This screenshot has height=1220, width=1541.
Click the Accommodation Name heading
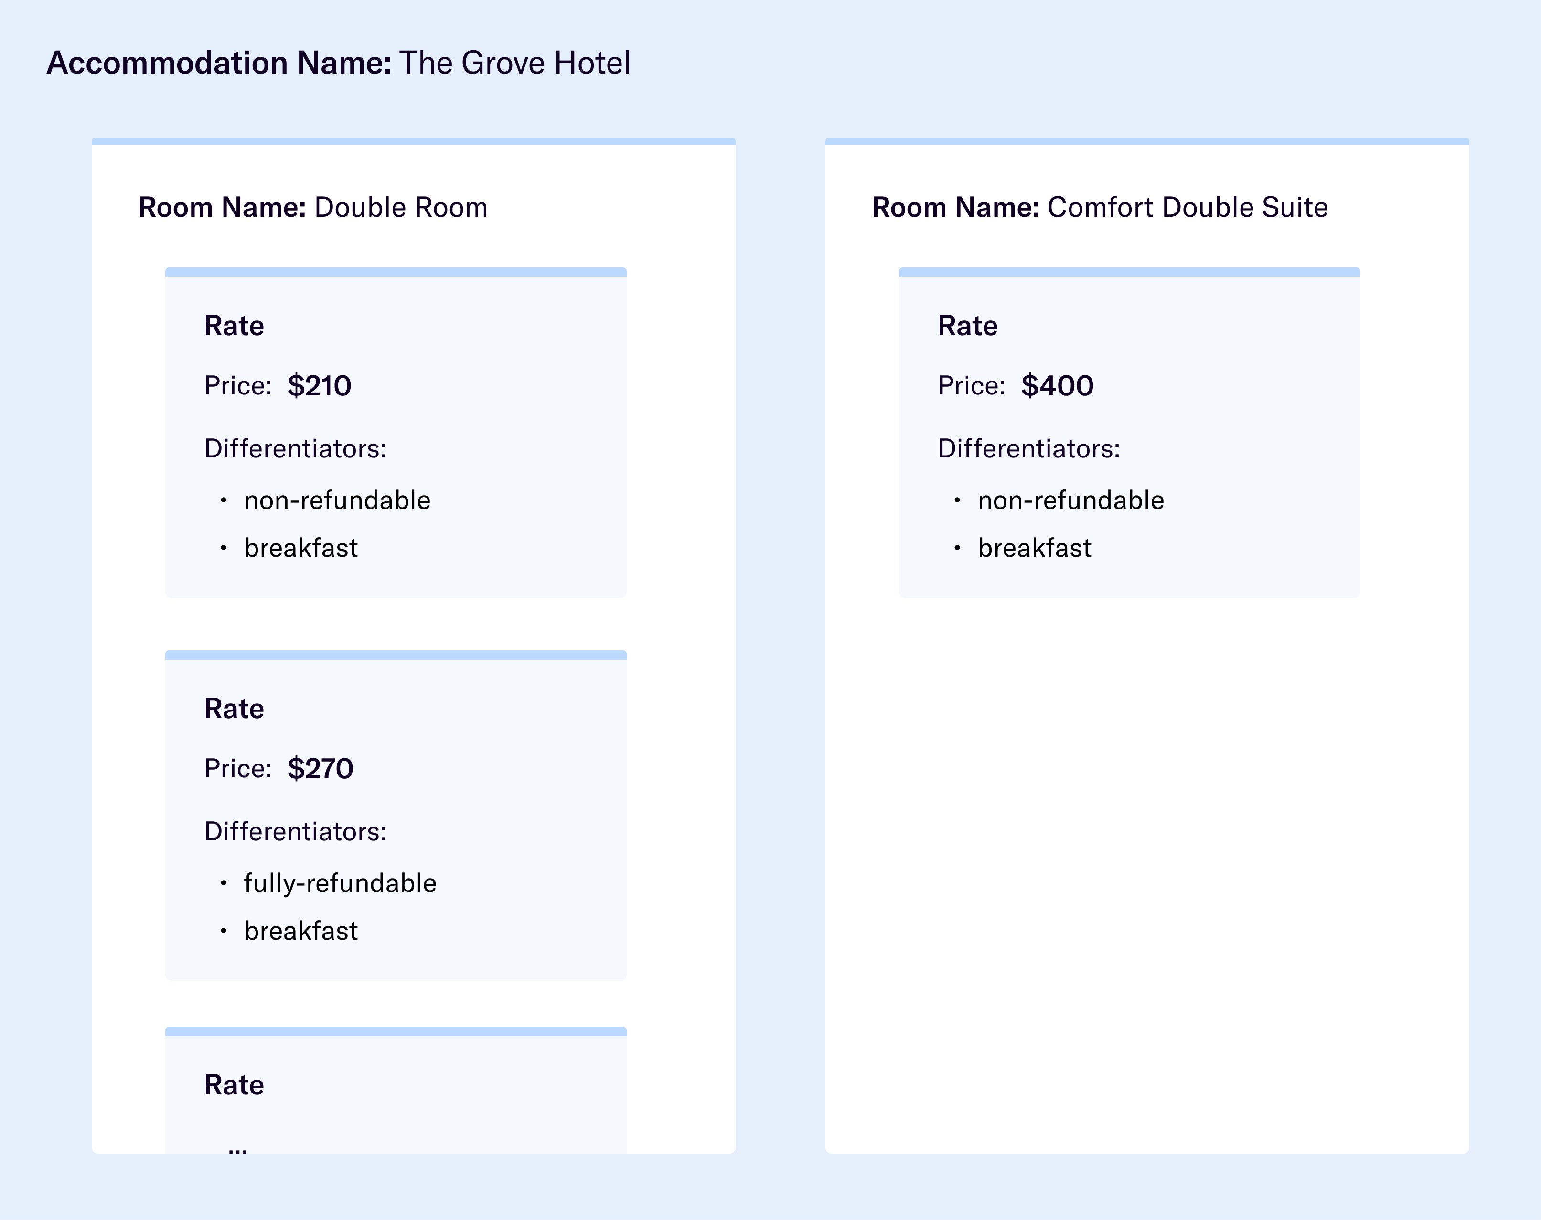click(219, 63)
